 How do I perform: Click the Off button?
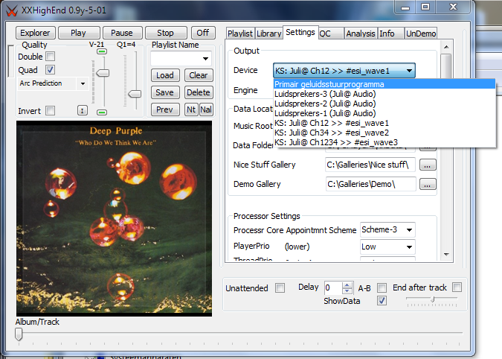(203, 33)
